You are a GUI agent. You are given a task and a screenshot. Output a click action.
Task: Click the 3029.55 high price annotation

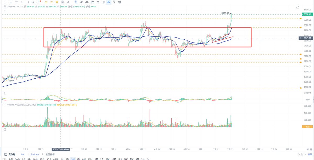coord(225,13)
